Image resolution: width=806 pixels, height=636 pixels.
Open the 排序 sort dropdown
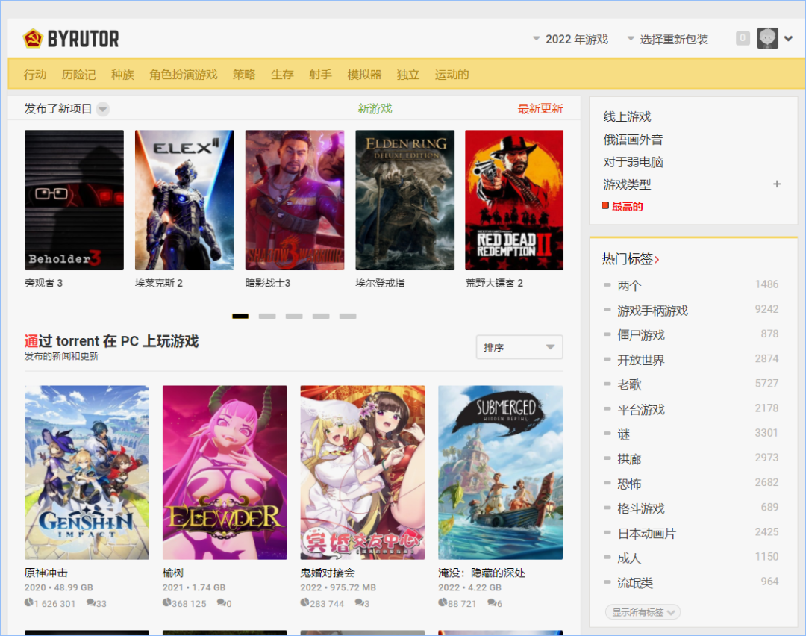coord(519,347)
